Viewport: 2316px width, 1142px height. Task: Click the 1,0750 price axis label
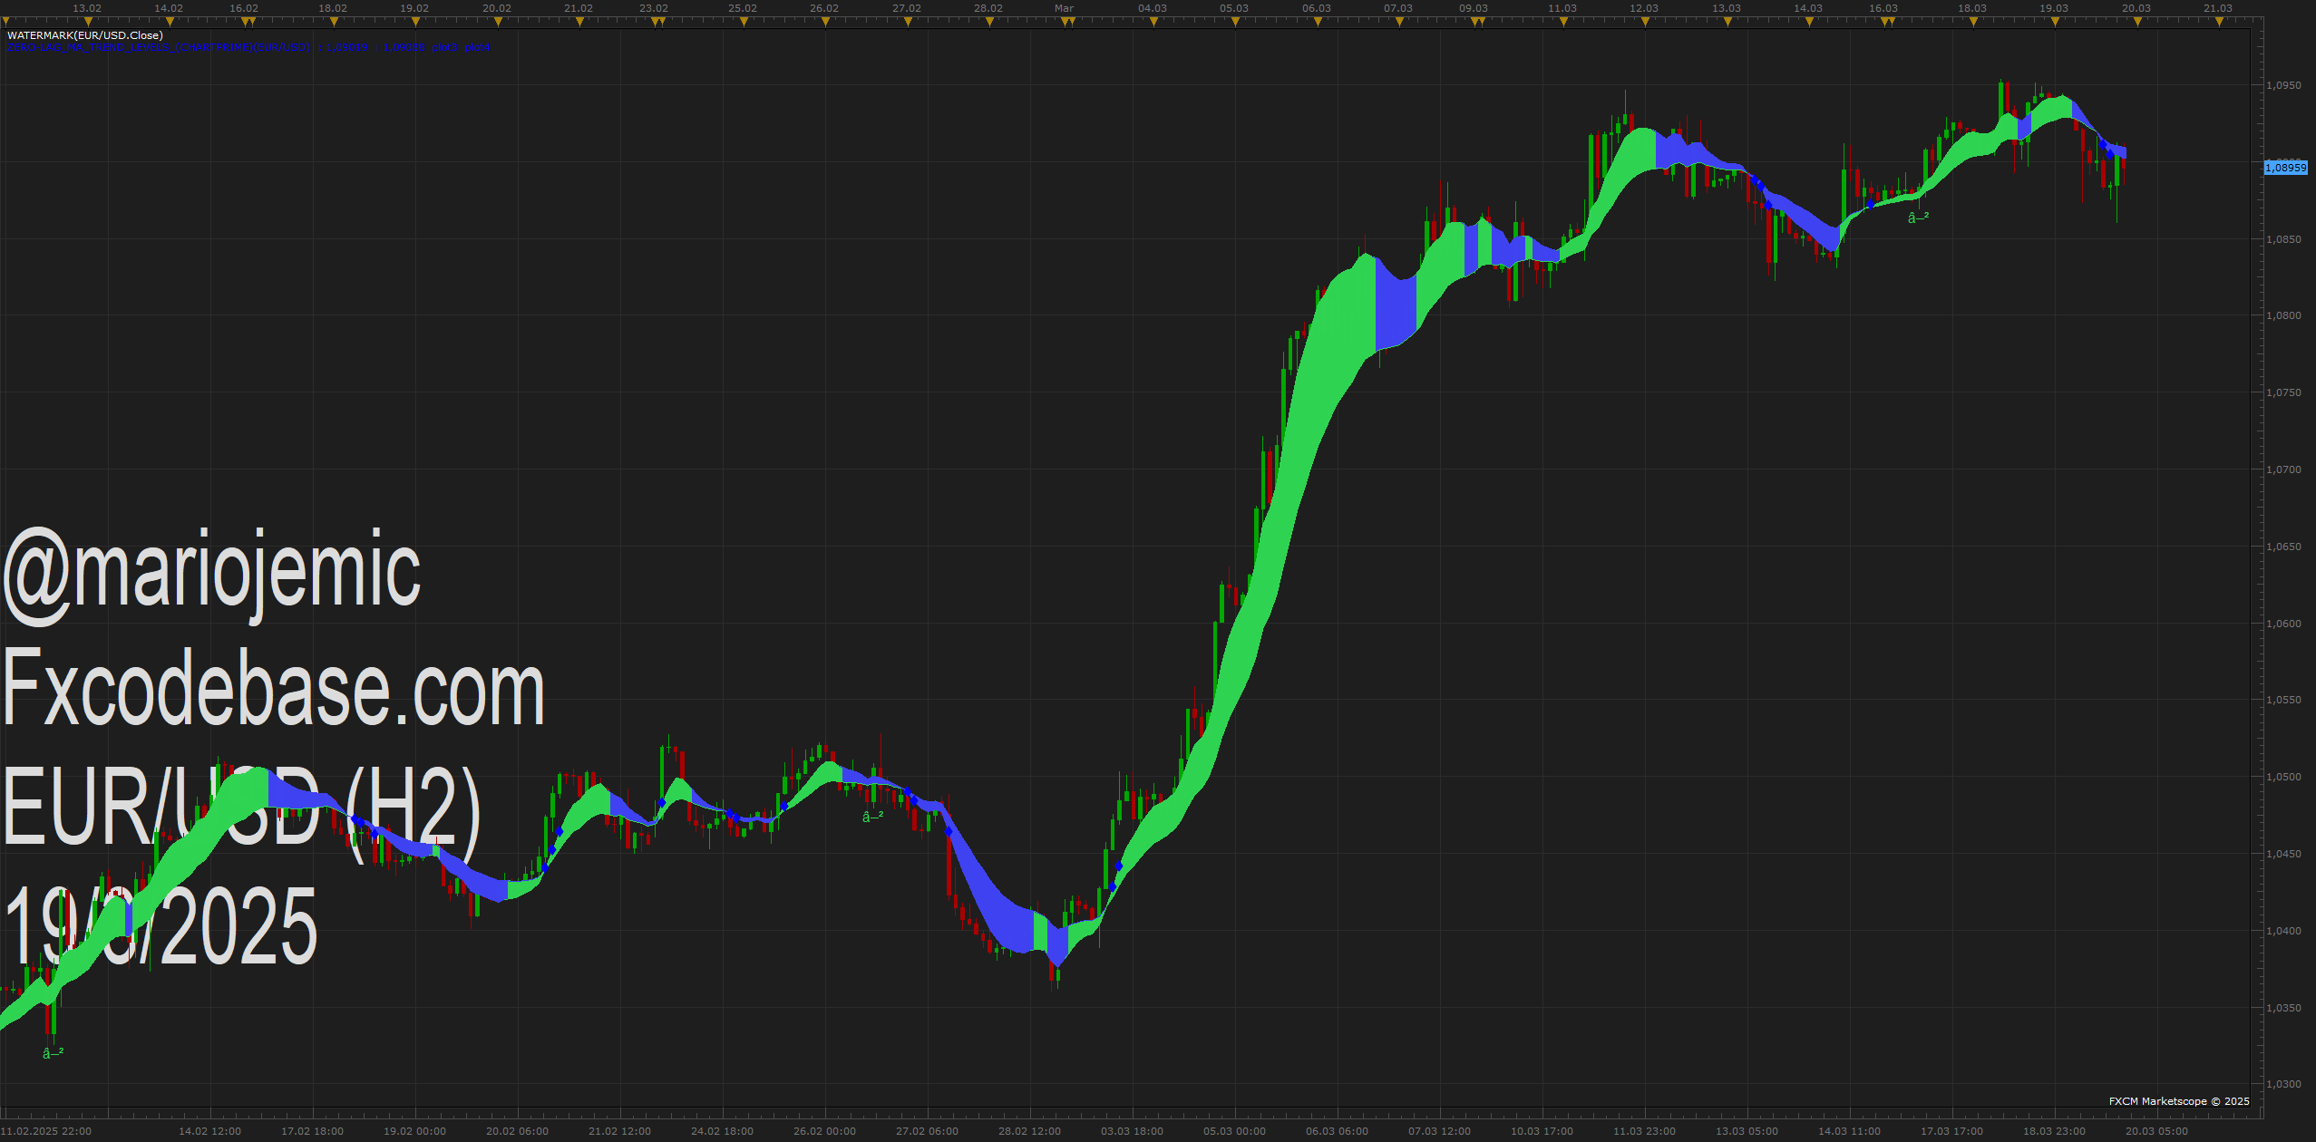coord(2283,392)
